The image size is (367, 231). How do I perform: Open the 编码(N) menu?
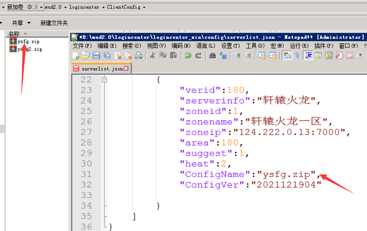tap(181, 46)
